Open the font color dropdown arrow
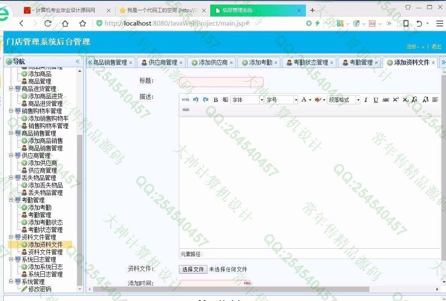The height and width of the screenshot is (301, 446). click(310, 100)
